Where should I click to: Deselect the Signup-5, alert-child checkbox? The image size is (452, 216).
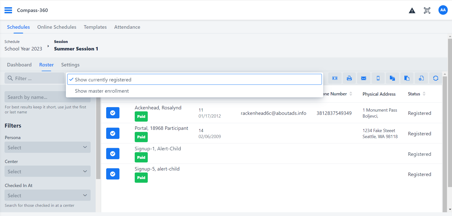click(x=113, y=174)
